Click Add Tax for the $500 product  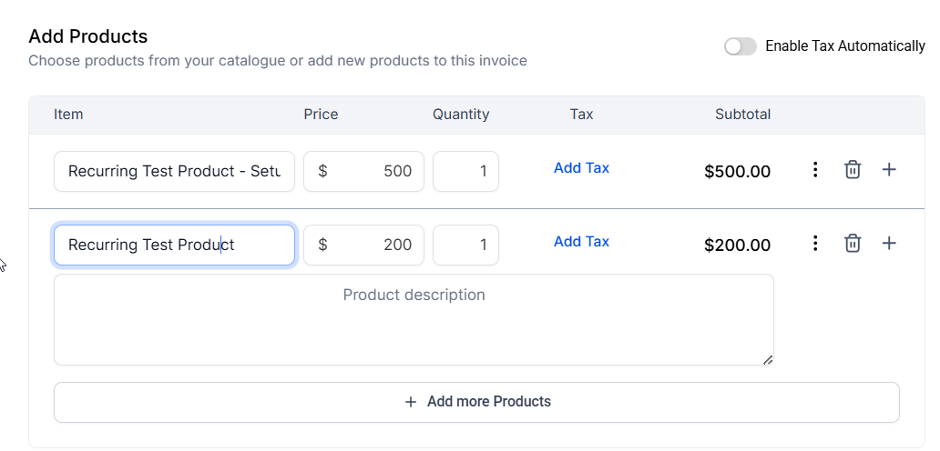[x=581, y=168]
